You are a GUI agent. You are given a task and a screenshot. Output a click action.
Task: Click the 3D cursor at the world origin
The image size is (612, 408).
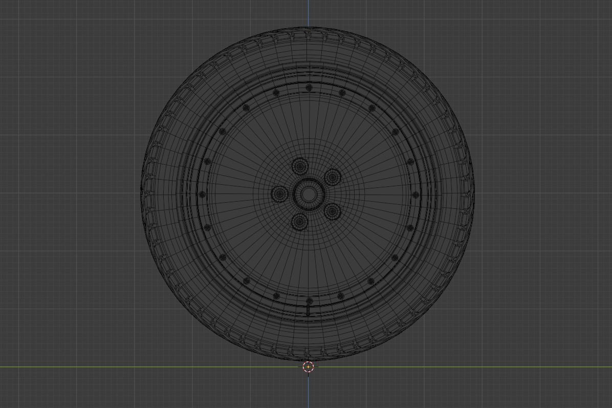[x=309, y=367]
